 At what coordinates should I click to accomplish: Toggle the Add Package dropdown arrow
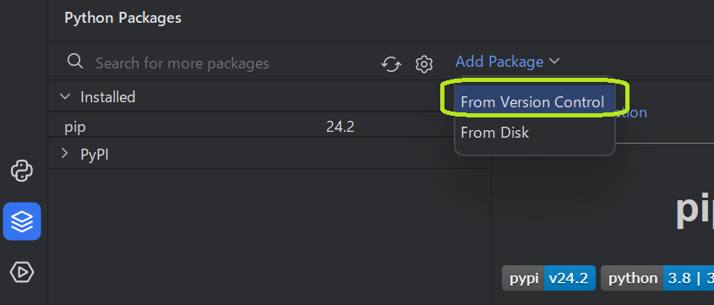[554, 62]
